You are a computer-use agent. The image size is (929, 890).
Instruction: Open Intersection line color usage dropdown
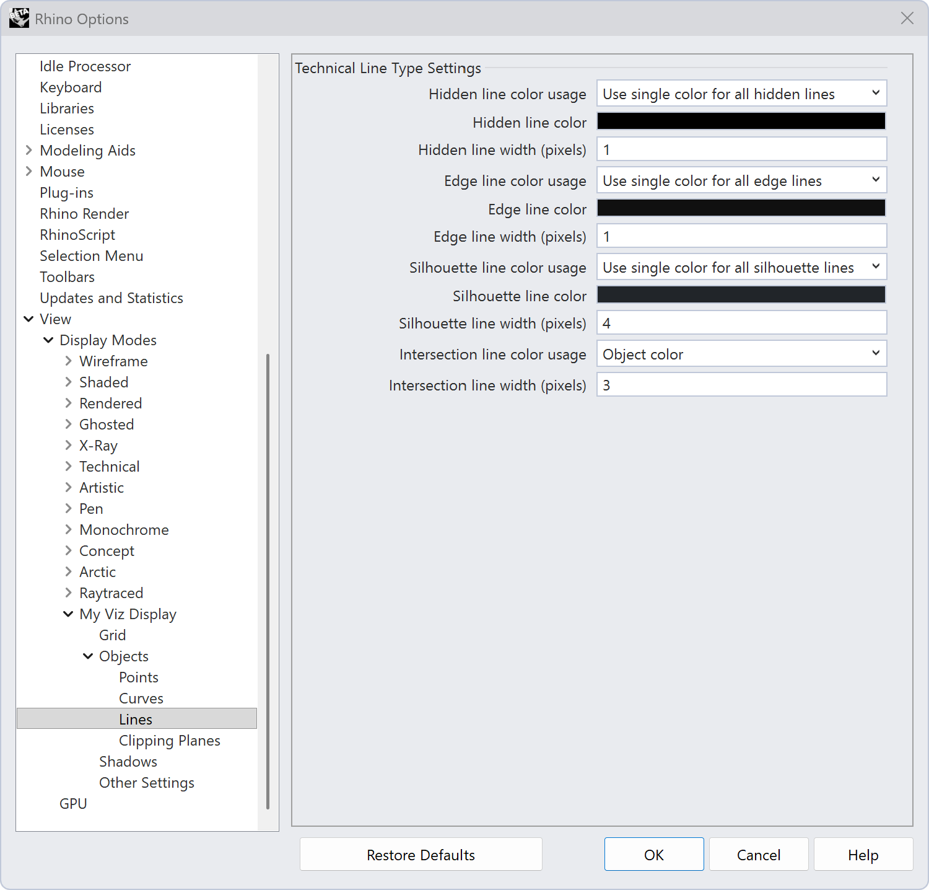[x=741, y=354]
